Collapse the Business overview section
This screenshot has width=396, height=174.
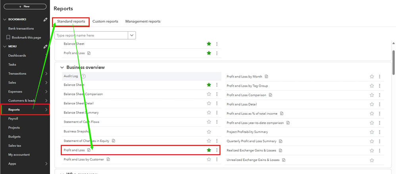(x=62, y=68)
